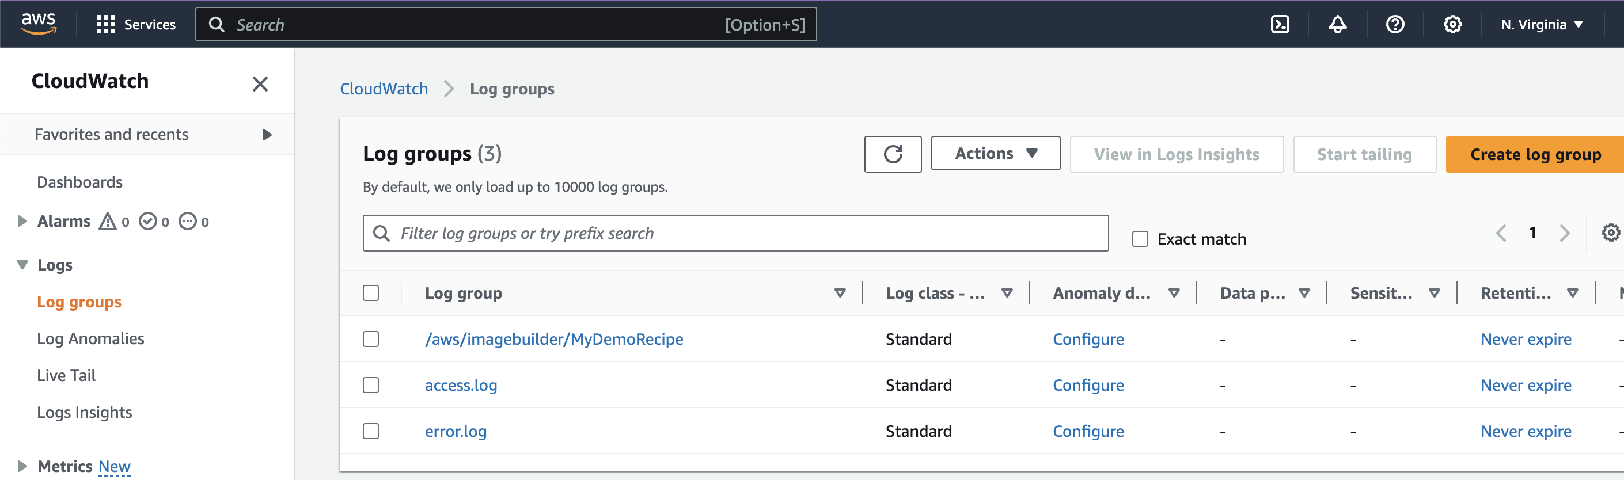Viewport: 1624px width, 480px height.
Task: Open Logs Insights from the sidebar
Action: [x=85, y=412]
